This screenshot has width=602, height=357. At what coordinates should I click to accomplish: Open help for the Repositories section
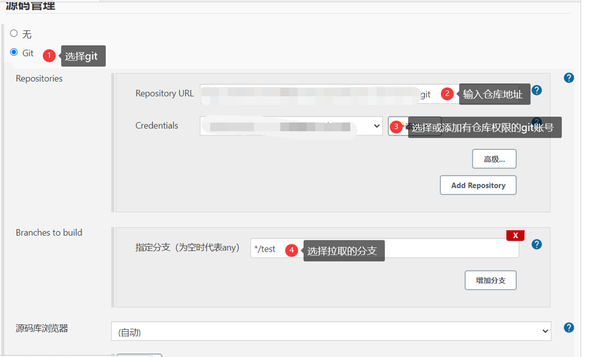568,78
